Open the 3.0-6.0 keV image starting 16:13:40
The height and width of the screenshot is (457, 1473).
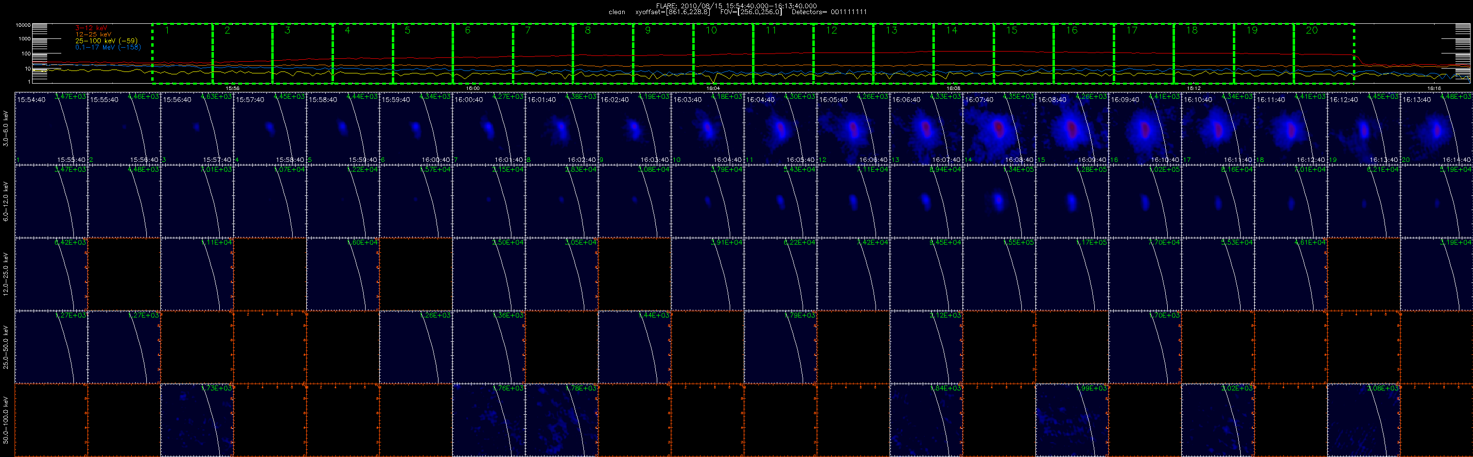(x=1437, y=129)
